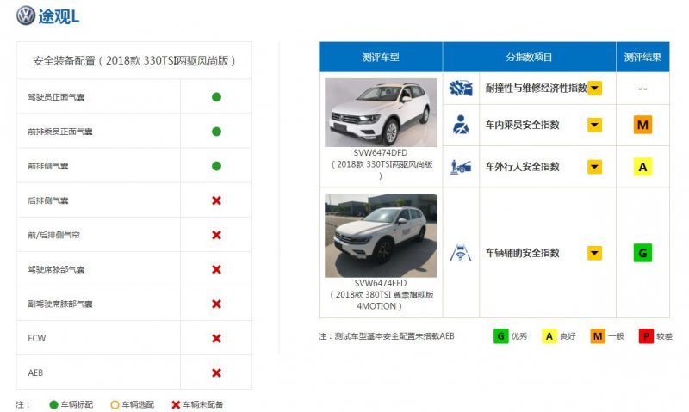The height and width of the screenshot is (412, 689).
Task: Expand 车外行人安全指数 dropdown arrow
Action: 594,167
